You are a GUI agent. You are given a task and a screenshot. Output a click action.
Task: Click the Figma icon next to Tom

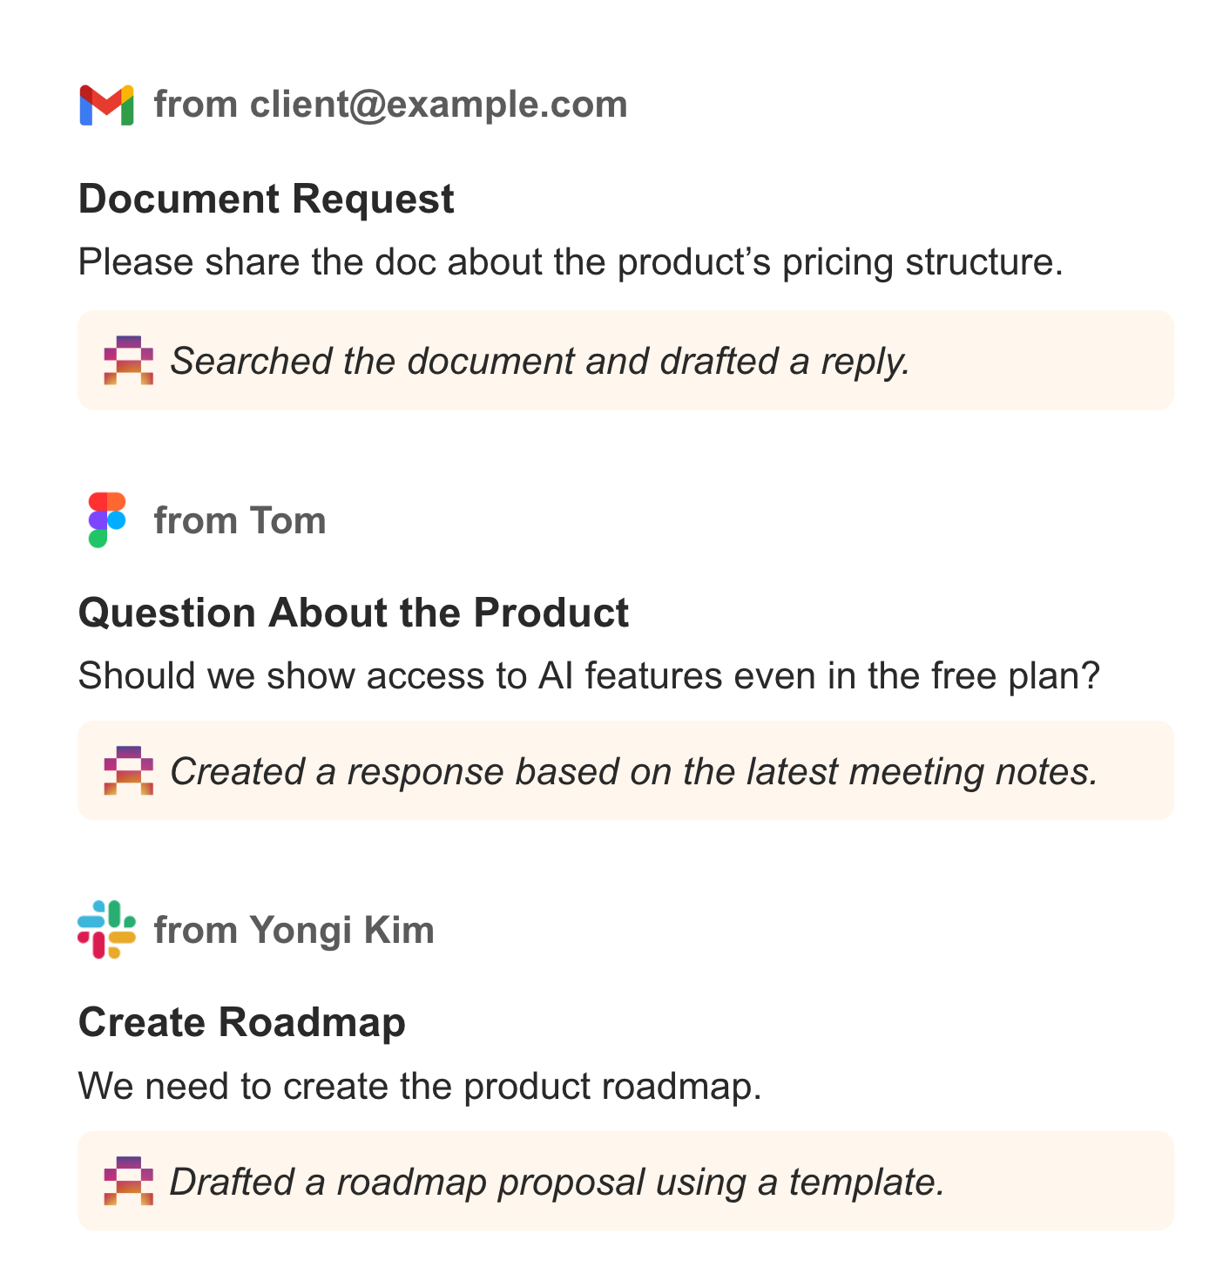pos(107,520)
